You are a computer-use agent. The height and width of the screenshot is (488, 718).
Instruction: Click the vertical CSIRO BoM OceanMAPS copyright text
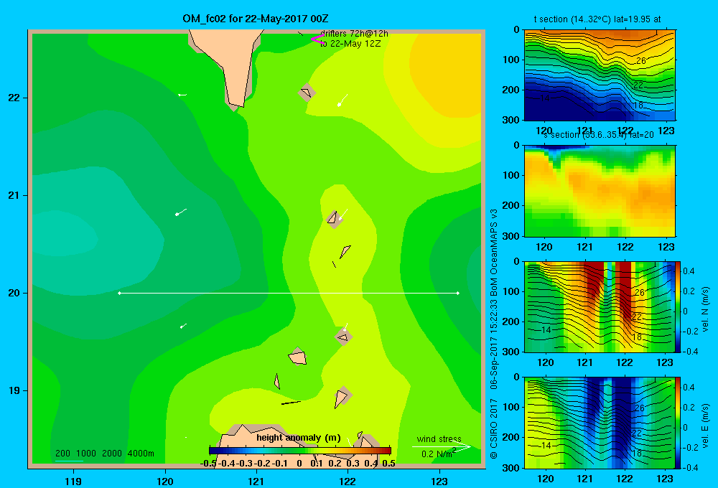pos(494,334)
